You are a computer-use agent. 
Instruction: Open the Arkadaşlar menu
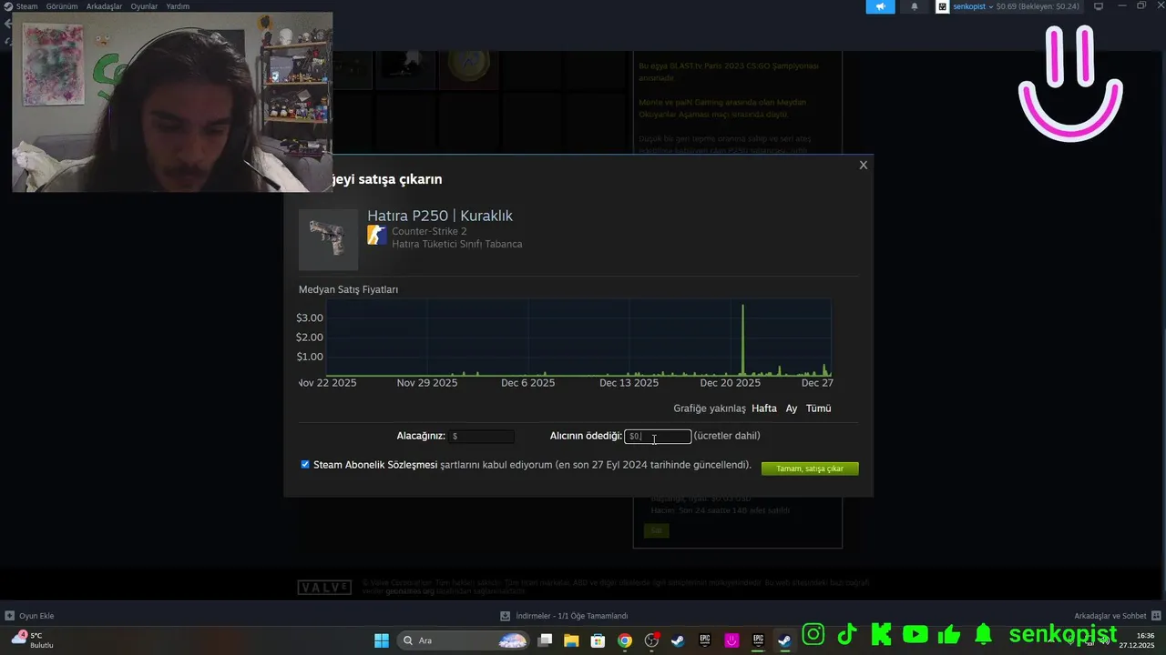pos(104,6)
